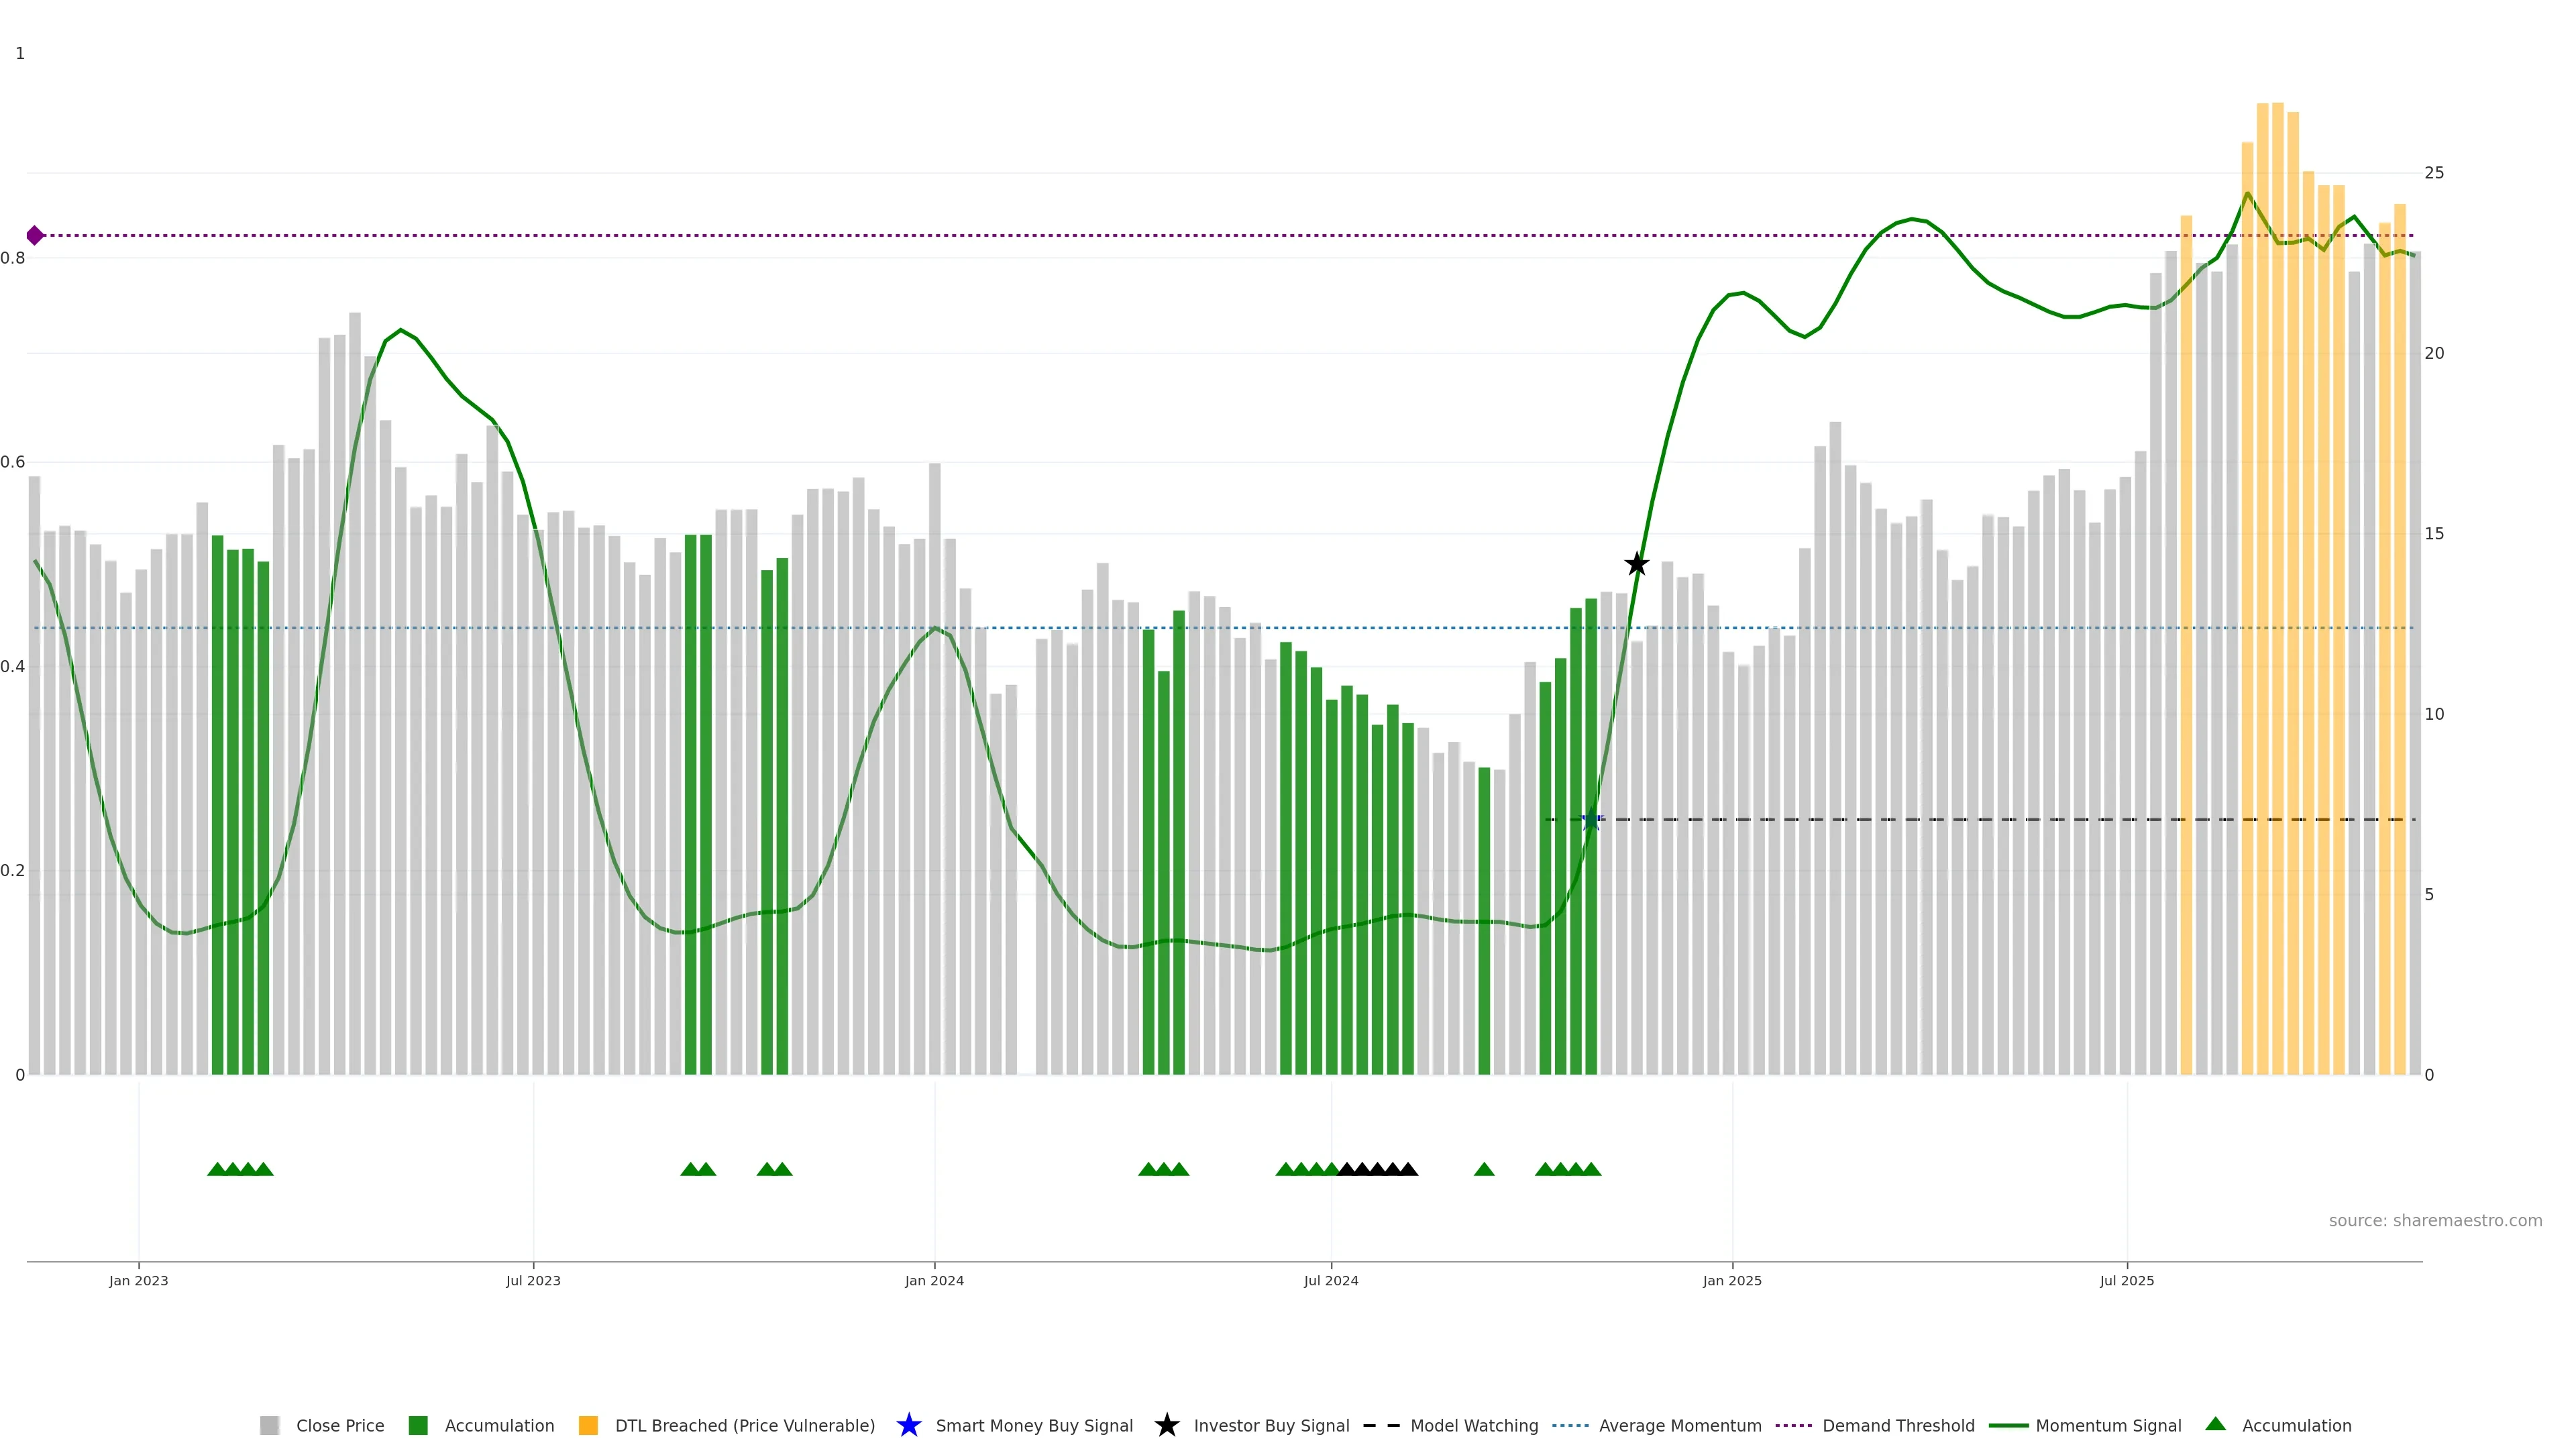Viewport: 2576px width, 1449px height.
Task: Click the orange DTL Breached legend swatch
Action: tap(588, 1425)
